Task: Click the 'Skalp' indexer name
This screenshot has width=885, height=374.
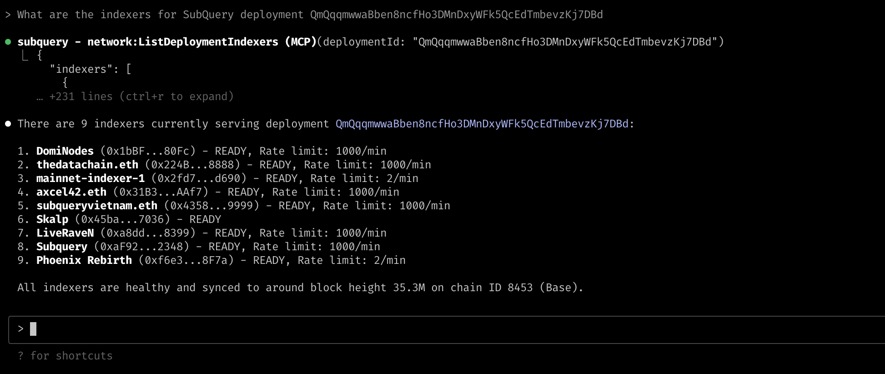Action: [x=52, y=219]
